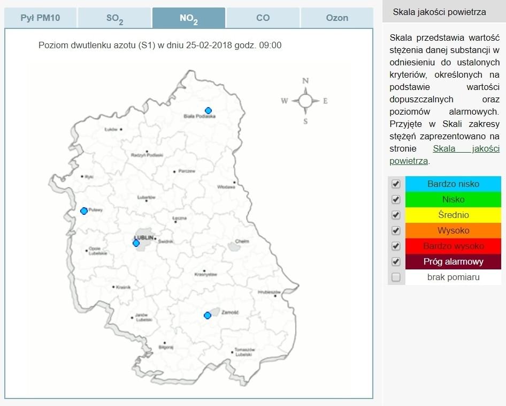
Task: Disable the Bardzo wysoko checkbox
Action: click(396, 246)
